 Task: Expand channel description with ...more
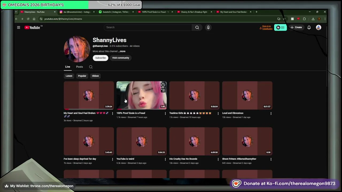122,51
